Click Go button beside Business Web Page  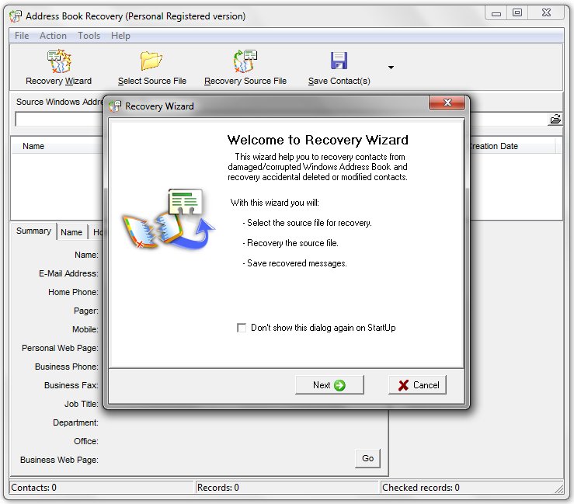pos(367,458)
